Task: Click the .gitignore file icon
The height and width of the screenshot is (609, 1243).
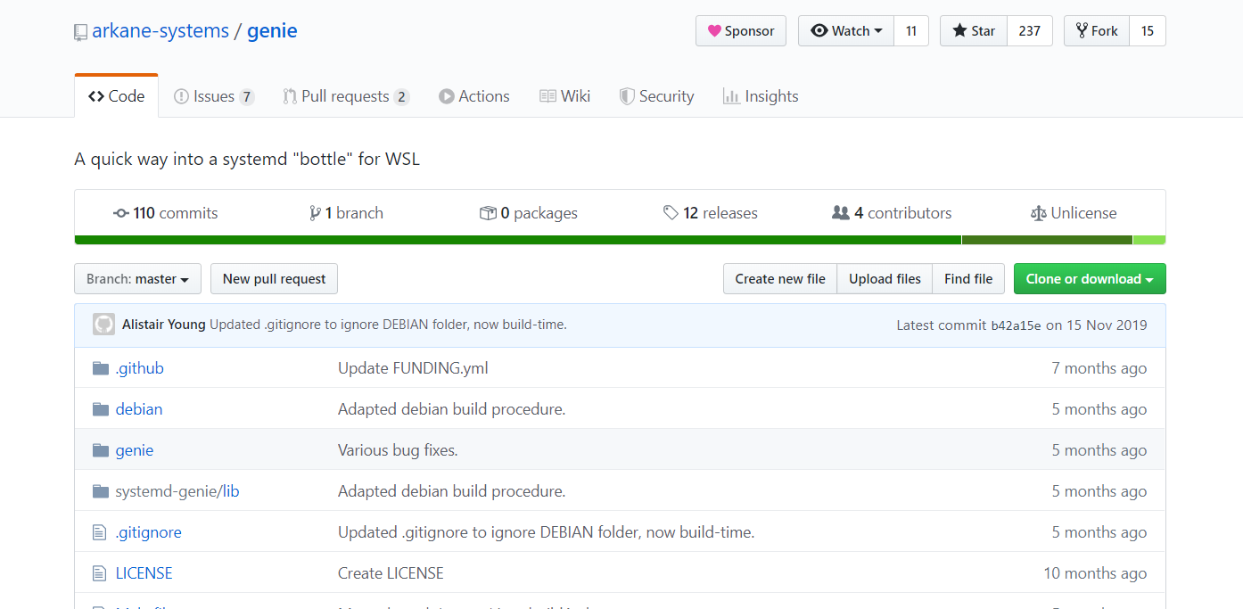Action: [x=100, y=532]
